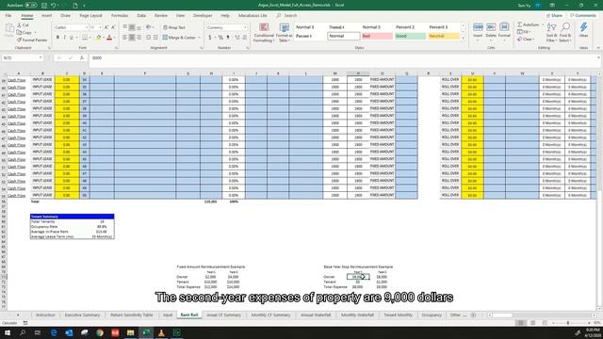
Task: Open Format as Table gallery
Action: pos(285,33)
